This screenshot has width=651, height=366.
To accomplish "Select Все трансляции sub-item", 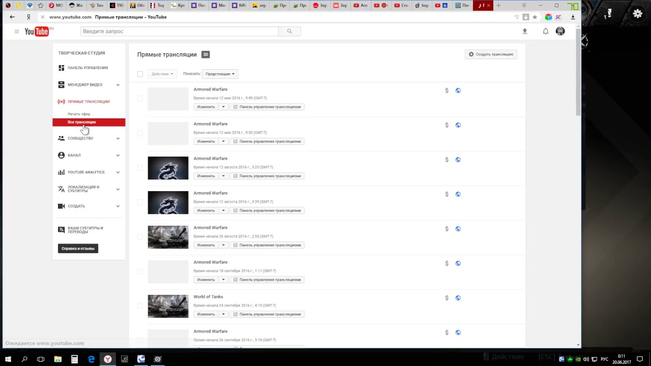I will (x=89, y=122).
